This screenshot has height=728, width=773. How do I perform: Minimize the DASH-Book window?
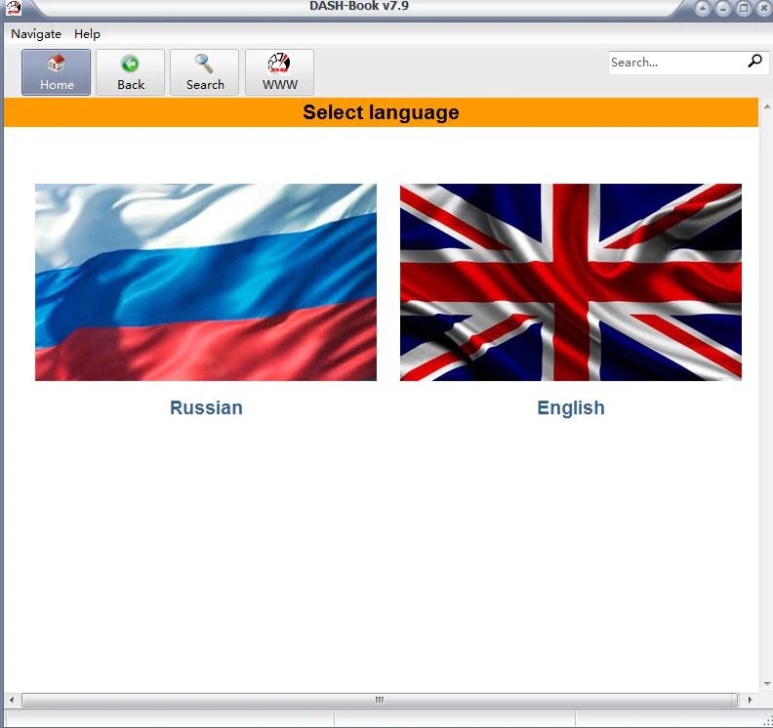pos(722,9)
